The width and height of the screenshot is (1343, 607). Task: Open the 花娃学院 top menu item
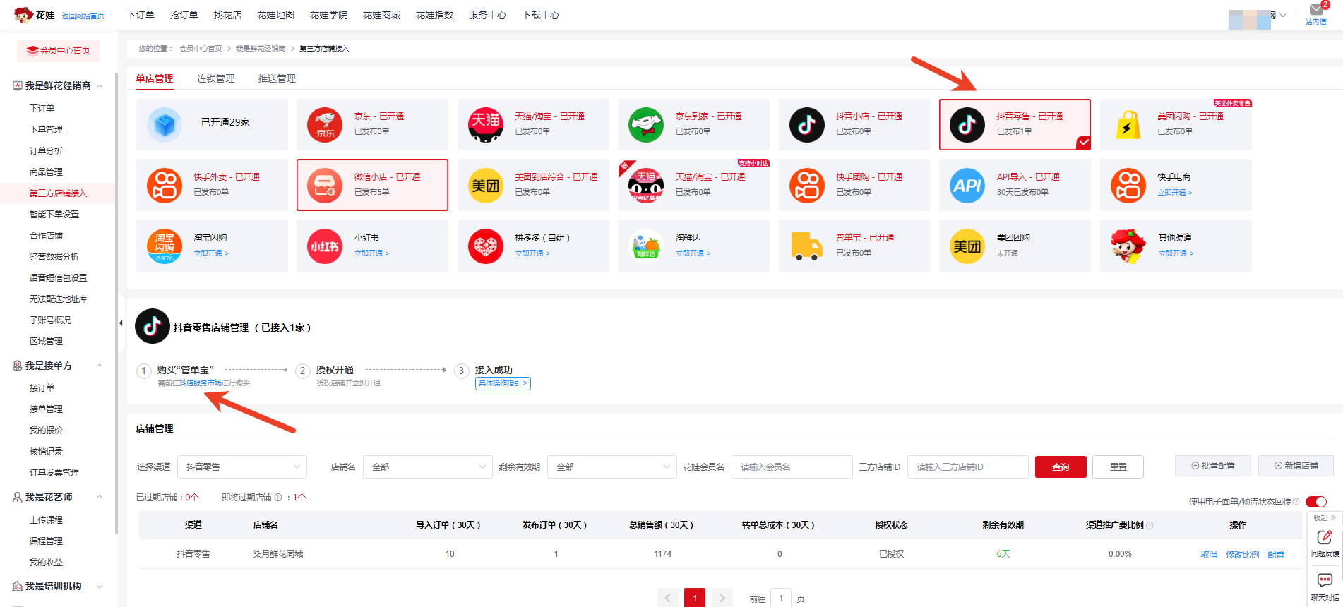[328, 15]
